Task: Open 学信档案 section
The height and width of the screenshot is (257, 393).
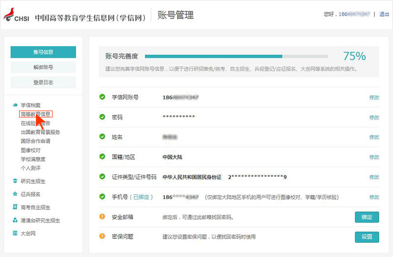Action: tap(30, 105)
